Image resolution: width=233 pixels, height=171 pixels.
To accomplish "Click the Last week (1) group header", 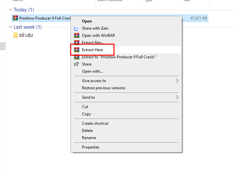I will pos(28,27).
